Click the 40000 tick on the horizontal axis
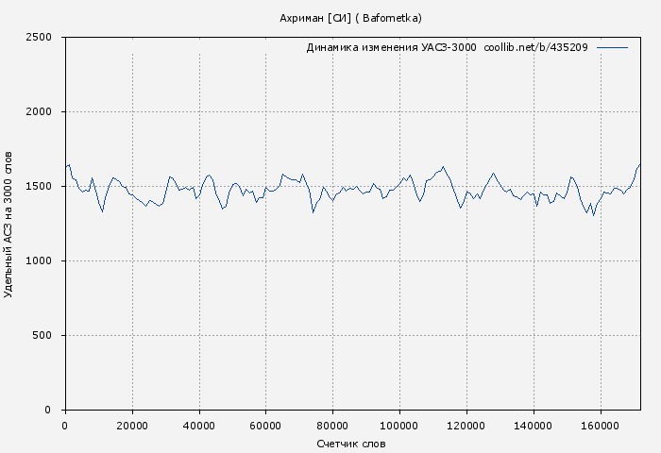661x453 pixels. tap(199, 426)
